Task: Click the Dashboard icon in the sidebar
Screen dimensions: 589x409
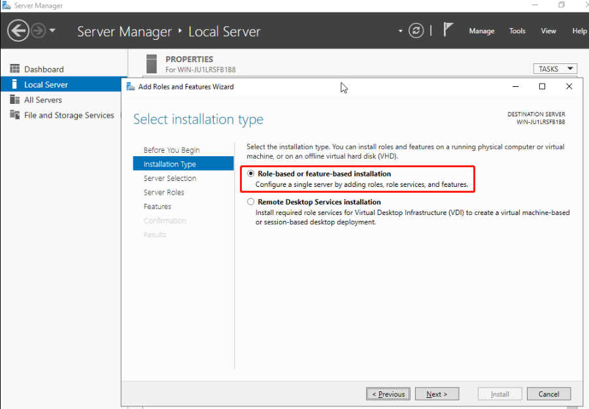Action: tap(14, 69)
